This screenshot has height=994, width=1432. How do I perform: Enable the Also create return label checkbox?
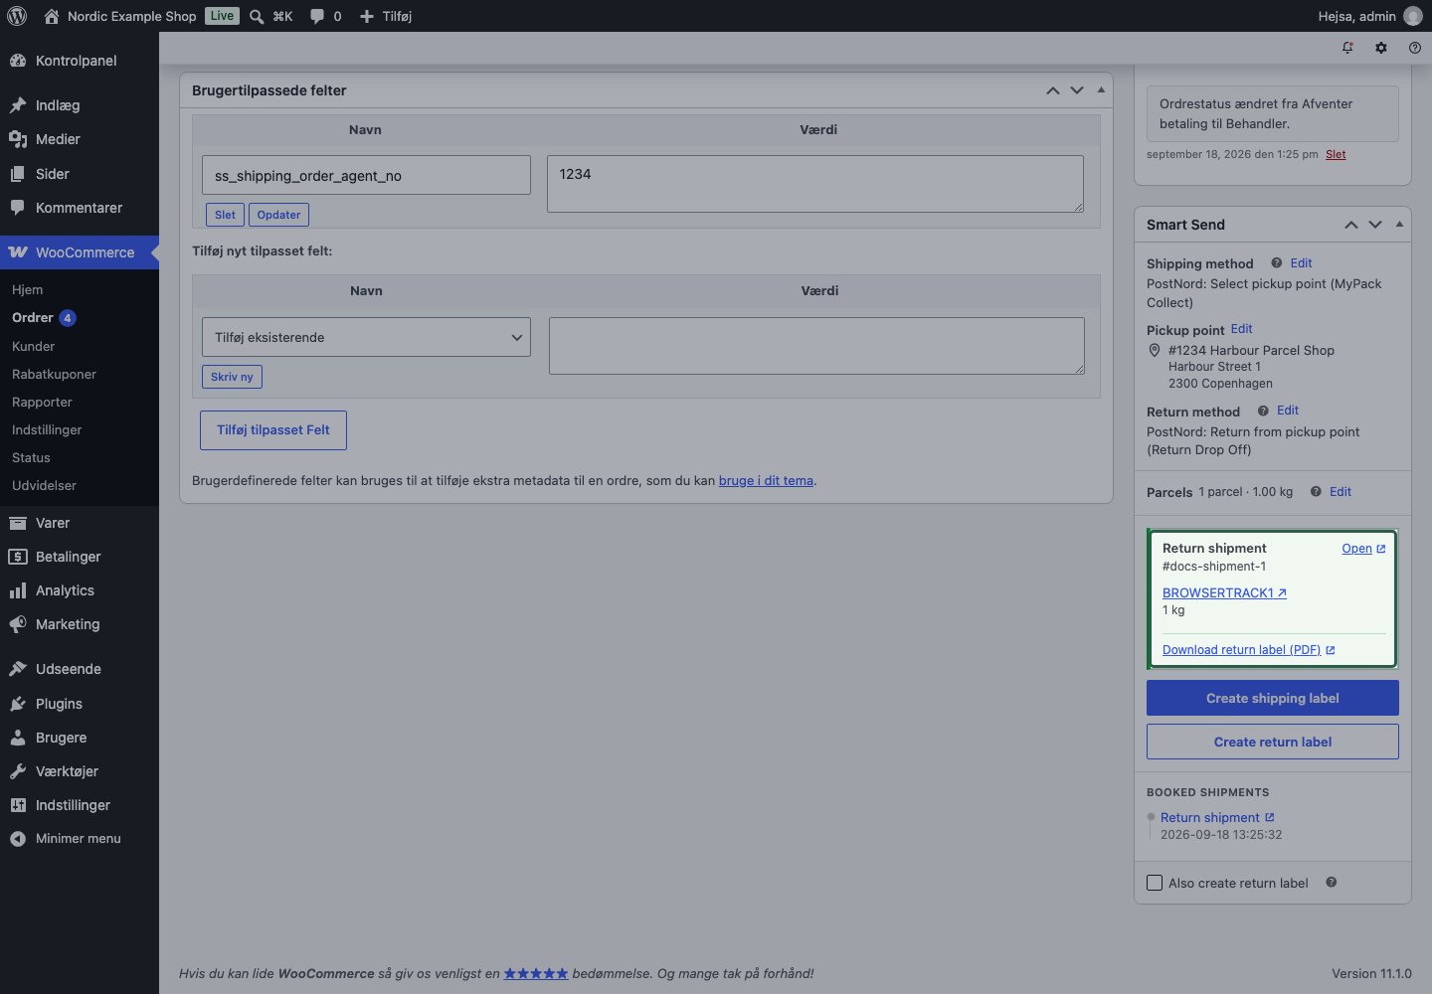click(1155, 883)
